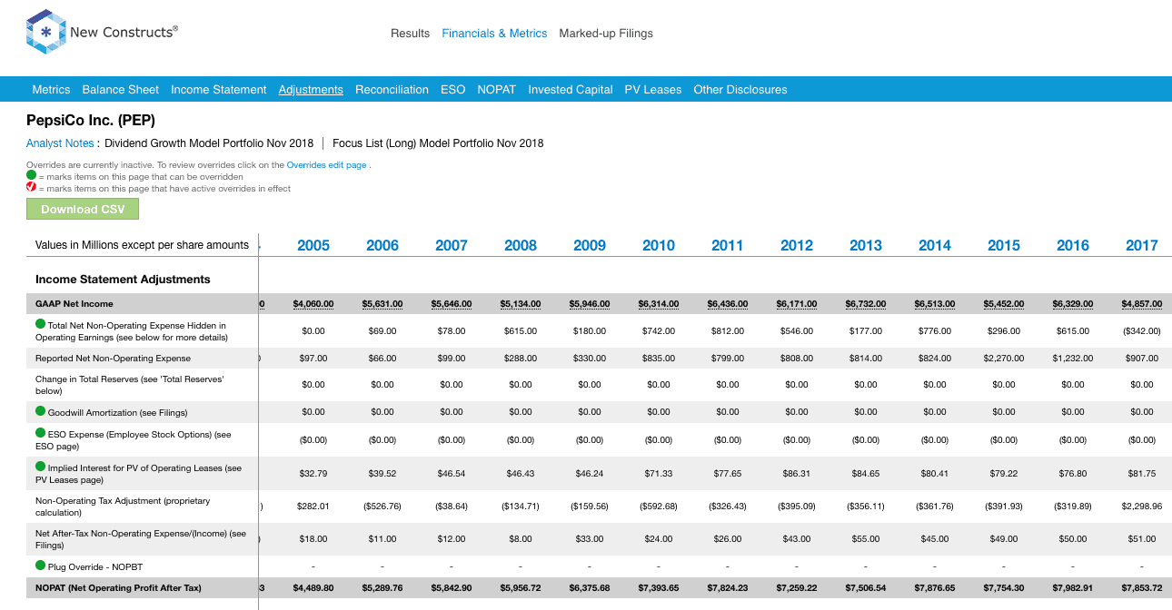Viewport: 1172px width, 610px height.
Task: Click the red checkmark legend icon for active overrides
Action: 31,187
